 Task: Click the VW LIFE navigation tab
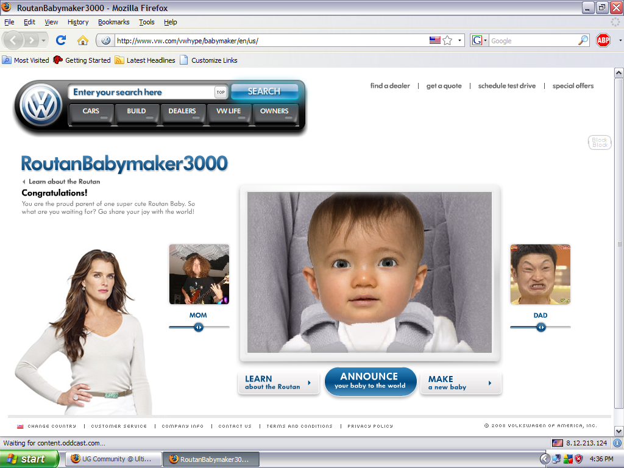click(229, 113)
